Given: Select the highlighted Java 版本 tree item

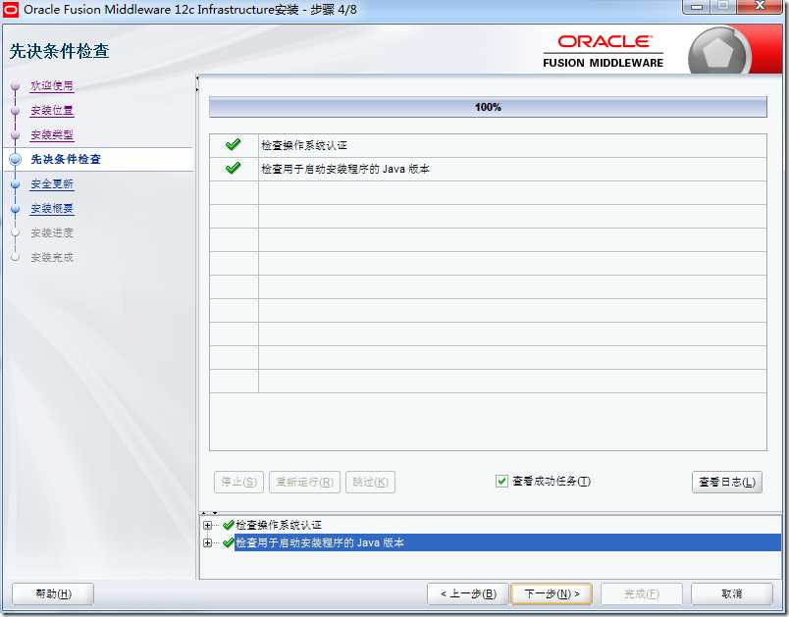Looking at the screenshot, I should point(507,542).
